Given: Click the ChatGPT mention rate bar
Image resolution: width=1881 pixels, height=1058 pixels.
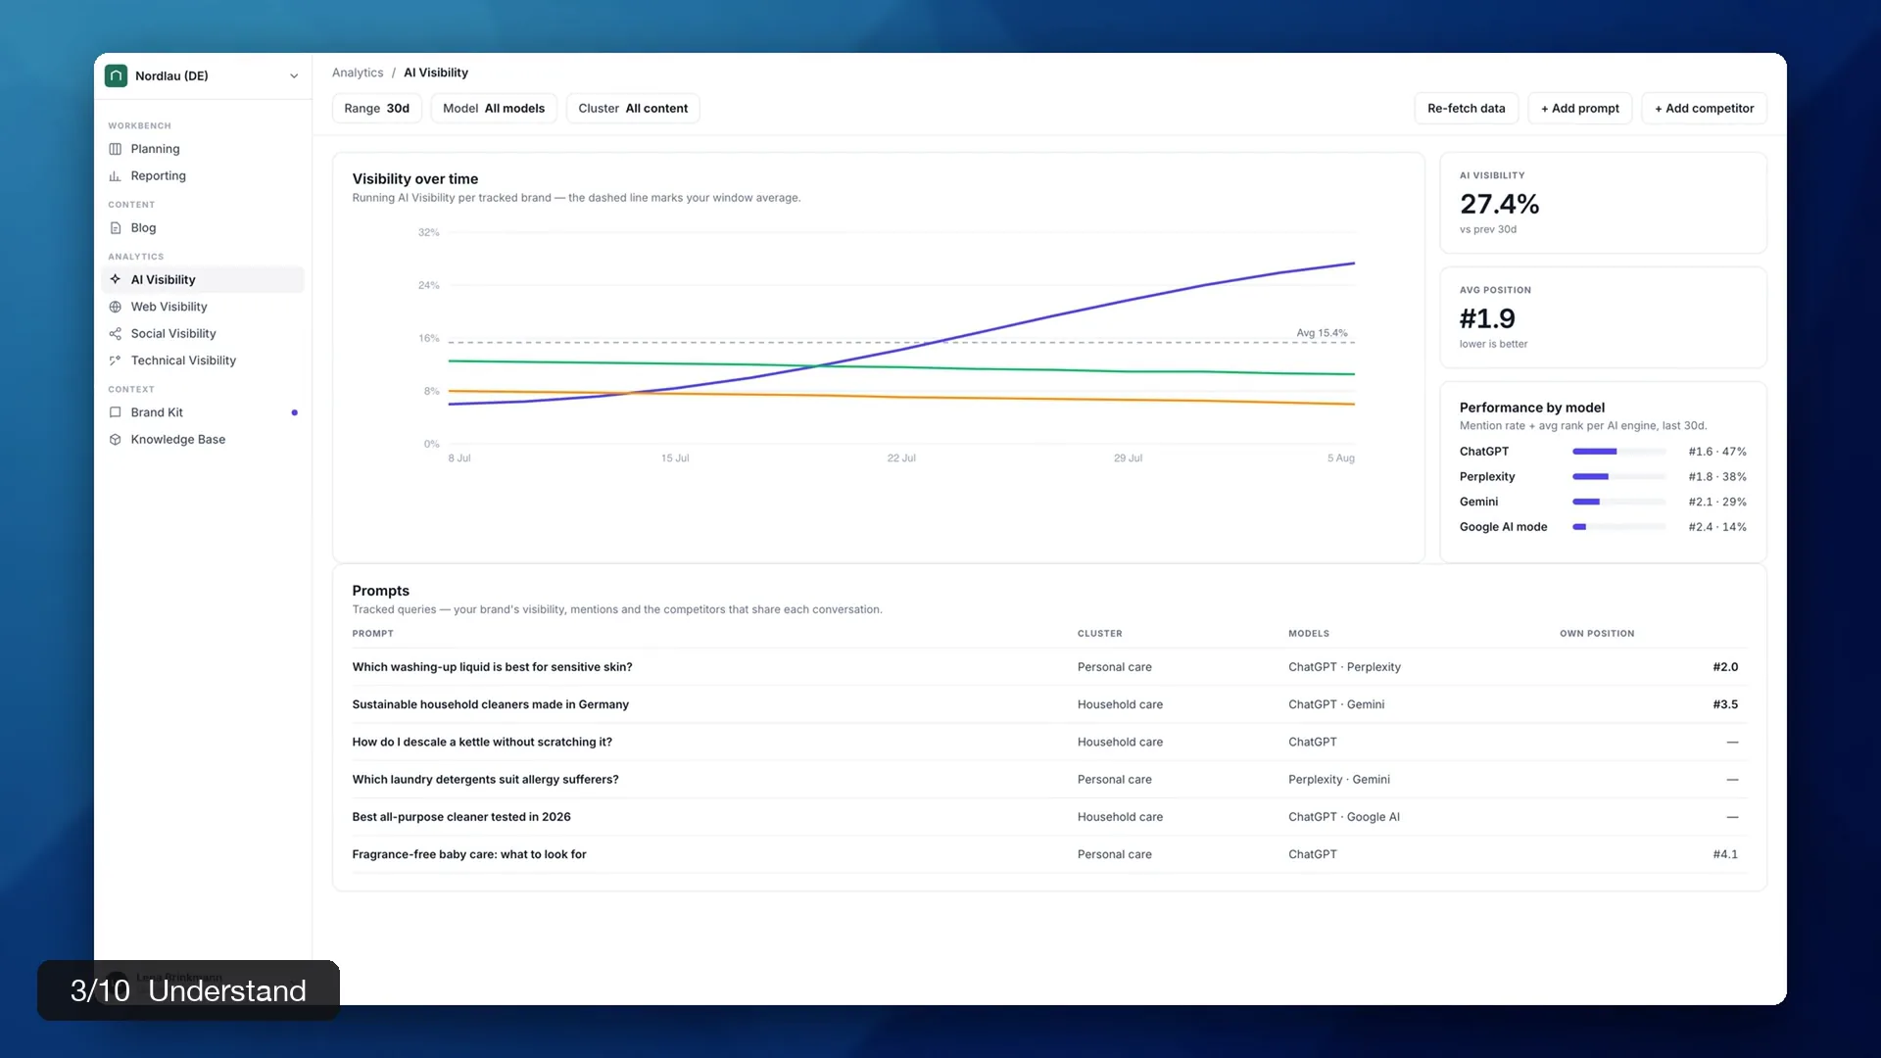Looking at the screenshot, I should click(x=1619, y=452).
